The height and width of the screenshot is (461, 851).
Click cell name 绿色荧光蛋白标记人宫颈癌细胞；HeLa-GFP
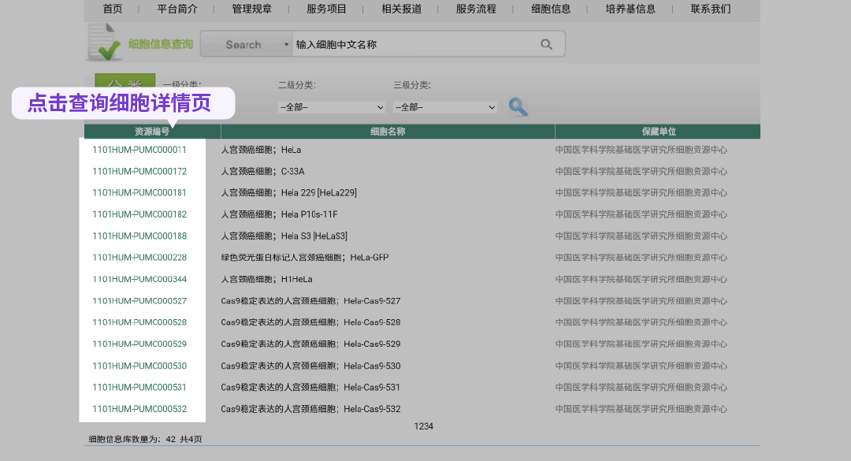pos(305,258)
